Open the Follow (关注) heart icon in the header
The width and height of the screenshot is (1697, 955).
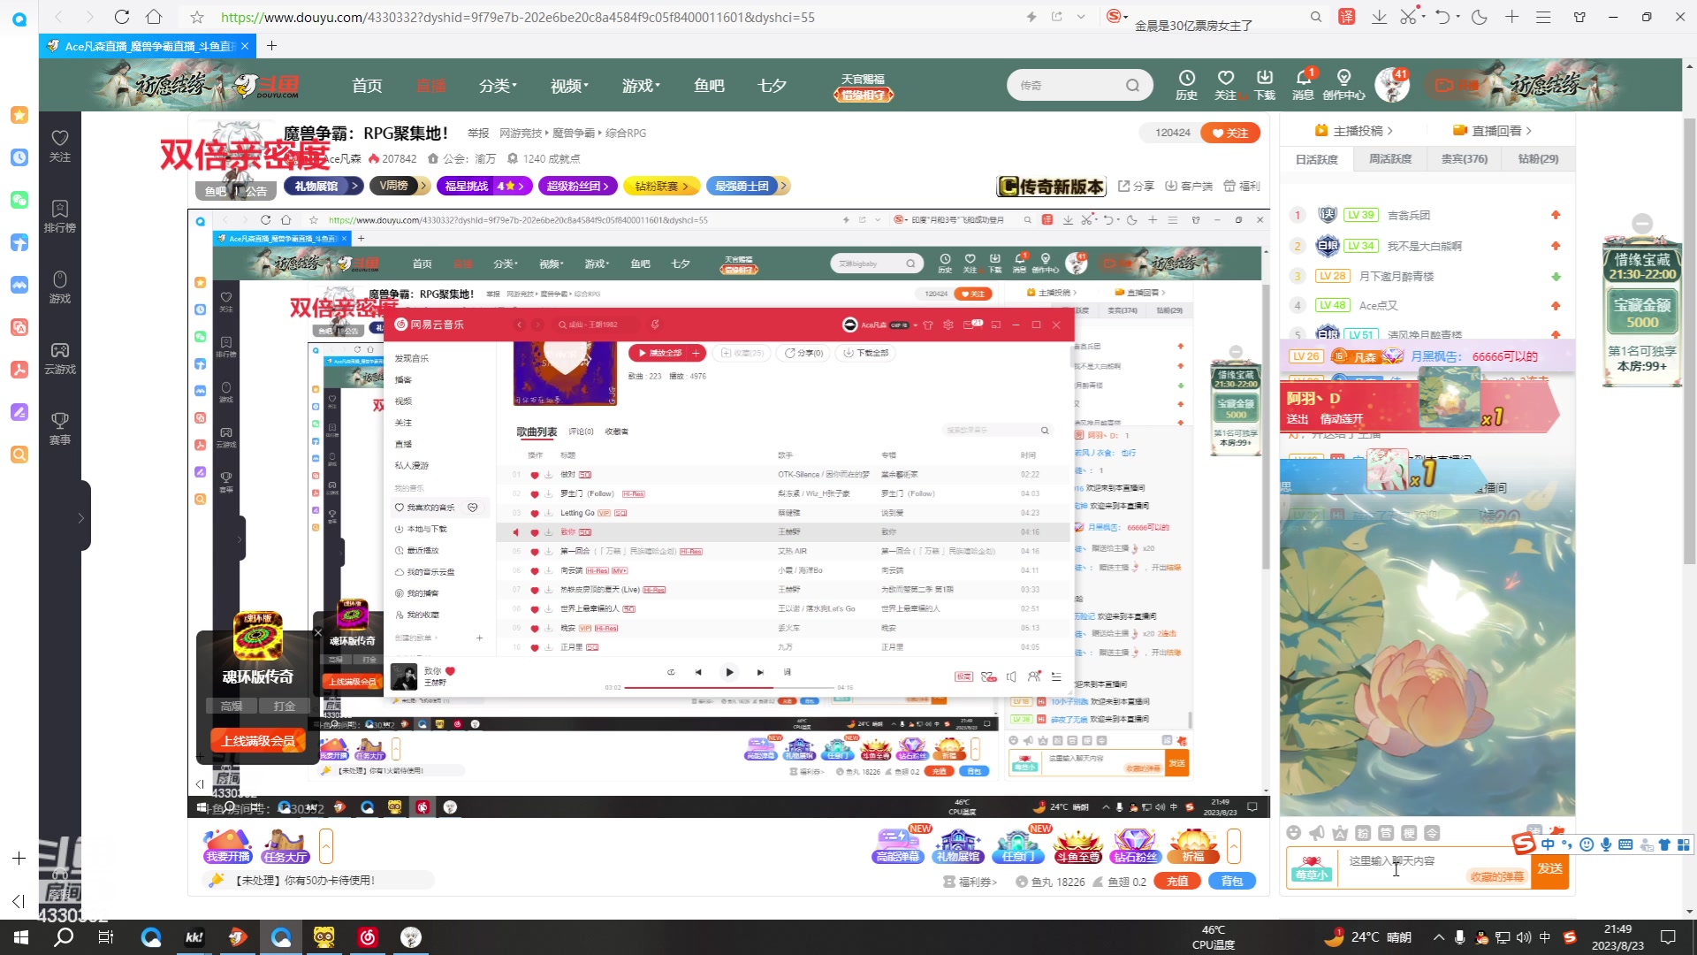pyautogui.click(x=1225, y=85)
